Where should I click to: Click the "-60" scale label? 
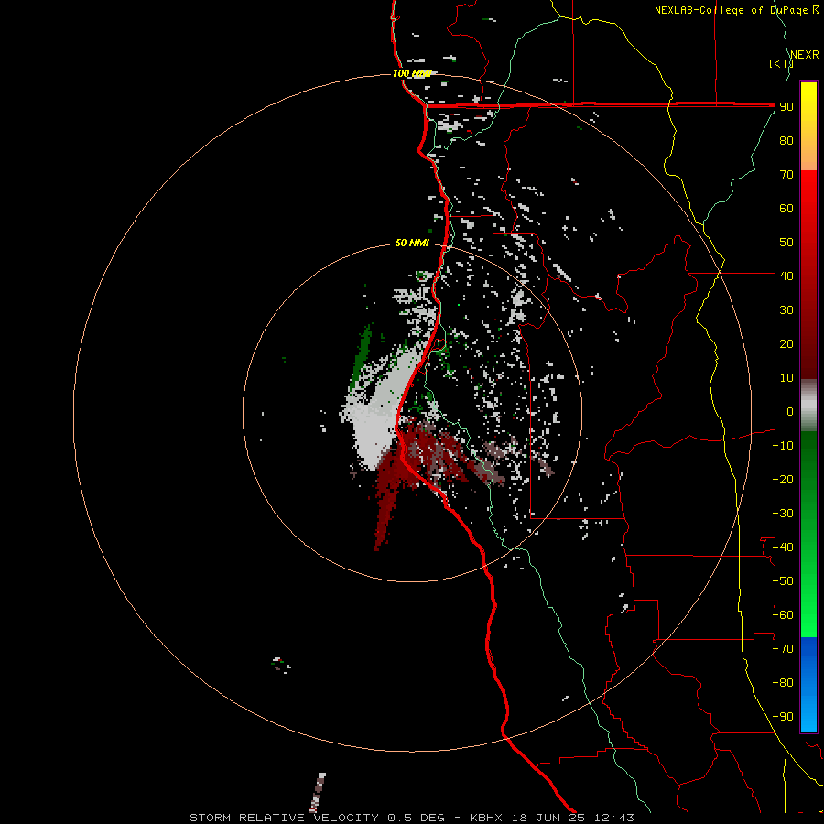tap(783, 615)
